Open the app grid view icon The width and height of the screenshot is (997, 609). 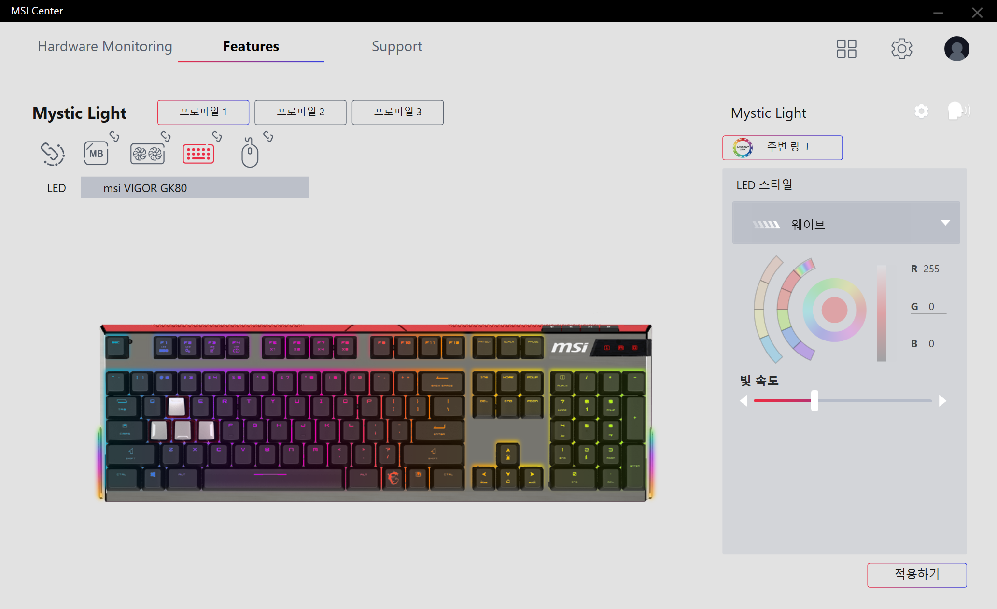(846, 49)
